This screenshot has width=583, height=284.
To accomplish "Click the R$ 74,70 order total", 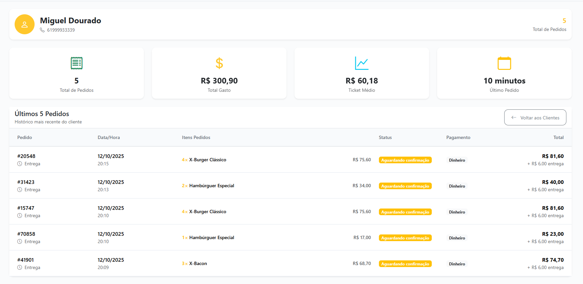I will 553,260.
